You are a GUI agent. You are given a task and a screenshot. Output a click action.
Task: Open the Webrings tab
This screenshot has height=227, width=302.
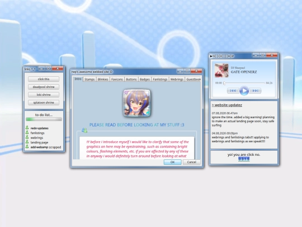[177, 80]
